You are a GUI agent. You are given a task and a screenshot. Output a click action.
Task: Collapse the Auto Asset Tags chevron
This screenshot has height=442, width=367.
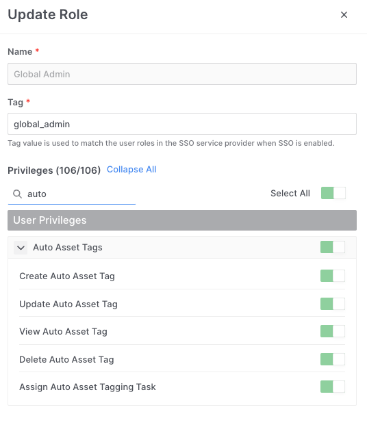pos(21,248)
